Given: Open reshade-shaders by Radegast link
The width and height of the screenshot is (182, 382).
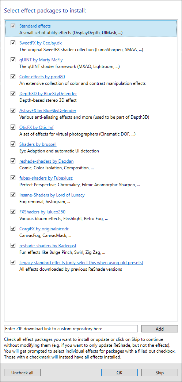Looking at the screenshot, I should (x=48, y=246).
